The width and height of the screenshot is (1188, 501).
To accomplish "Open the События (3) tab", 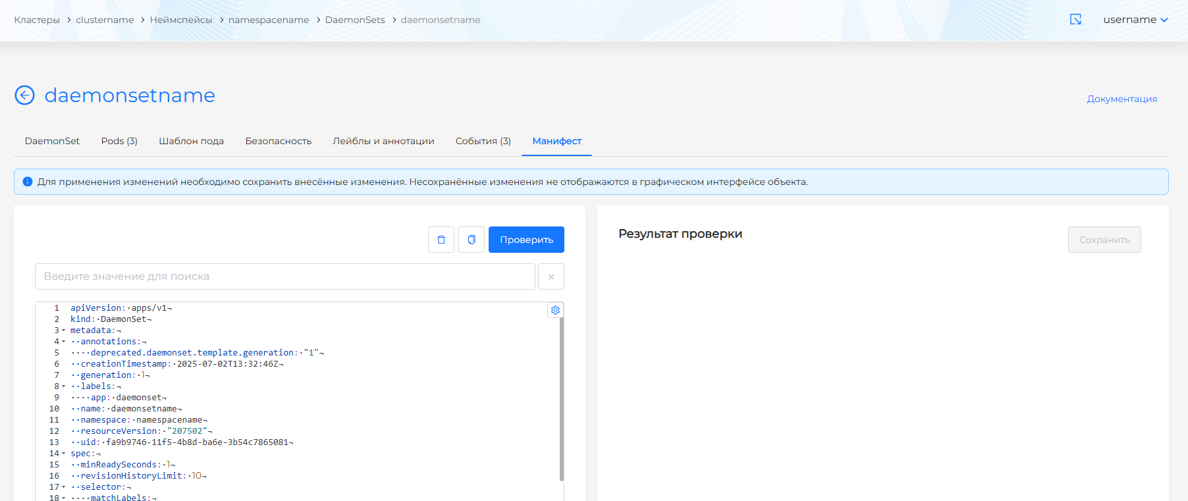I will [483, 141].
